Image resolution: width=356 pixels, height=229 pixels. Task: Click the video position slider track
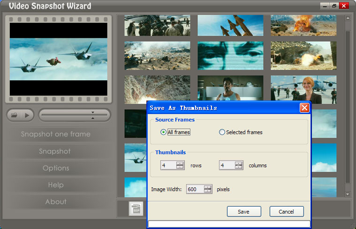(x=75, y=115)
